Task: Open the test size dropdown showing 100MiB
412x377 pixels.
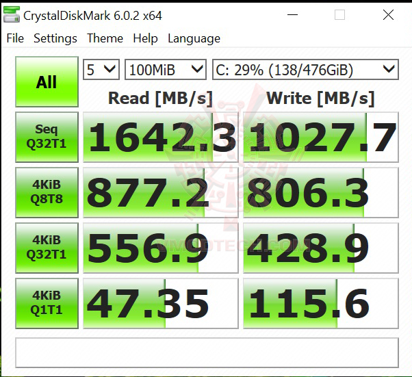Action: (166, 70)
